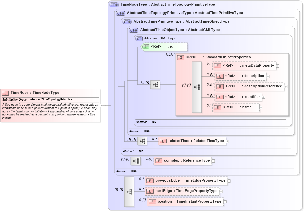Expand the description element

(x=268, y=76)
